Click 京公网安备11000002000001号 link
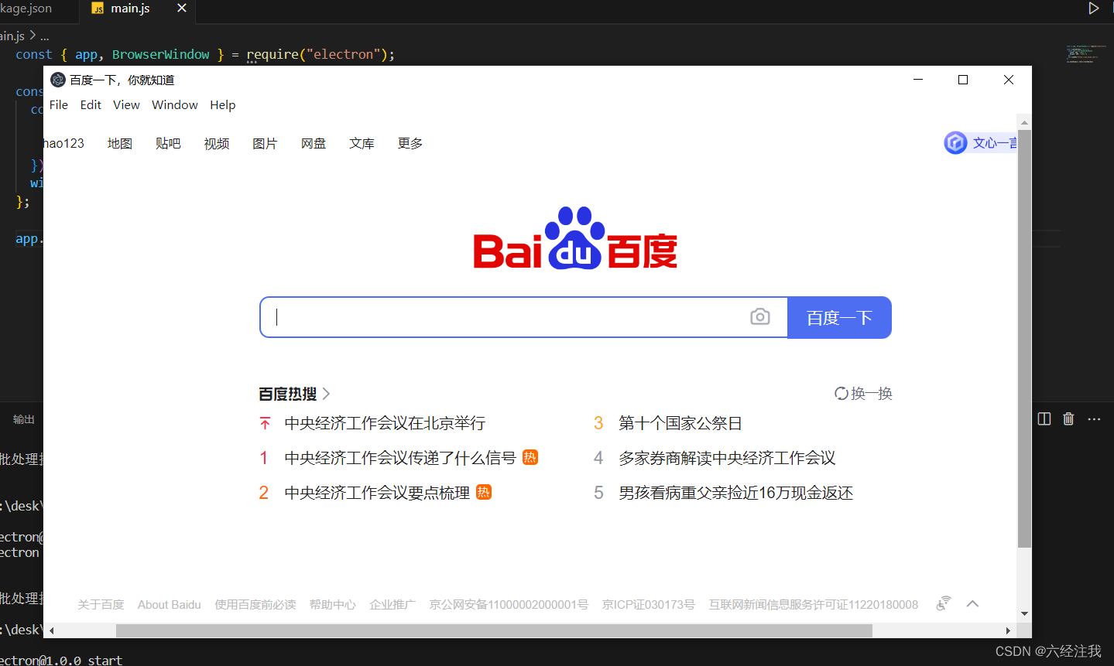The height and width of the screenshot is (666, 1114). [509, 604]
